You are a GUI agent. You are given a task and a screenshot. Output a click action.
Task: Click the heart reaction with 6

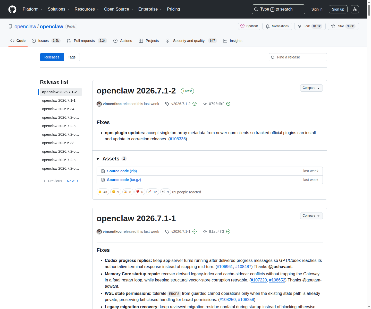[140, 192]
